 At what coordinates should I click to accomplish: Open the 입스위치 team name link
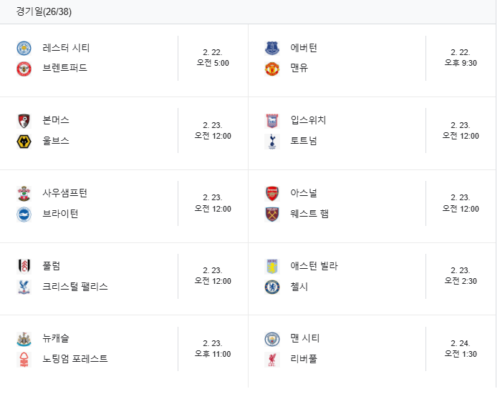[x=308, y=120]
